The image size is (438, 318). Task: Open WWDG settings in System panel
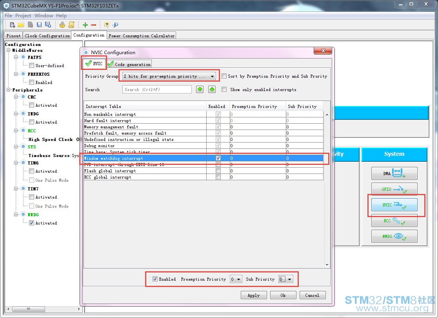(394, 236)
